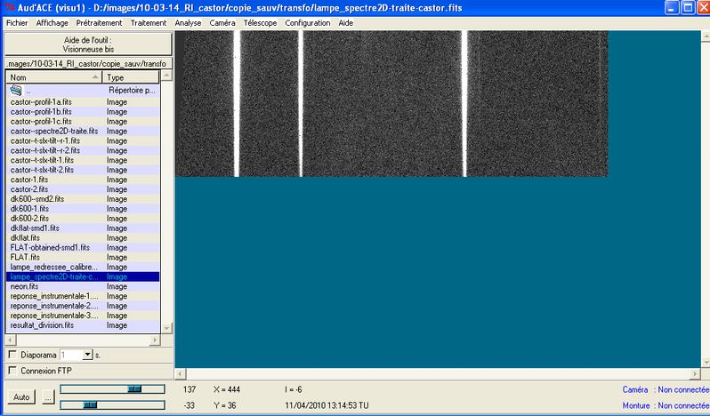Click image area horizontal scroll left arrow

point(181,374)
